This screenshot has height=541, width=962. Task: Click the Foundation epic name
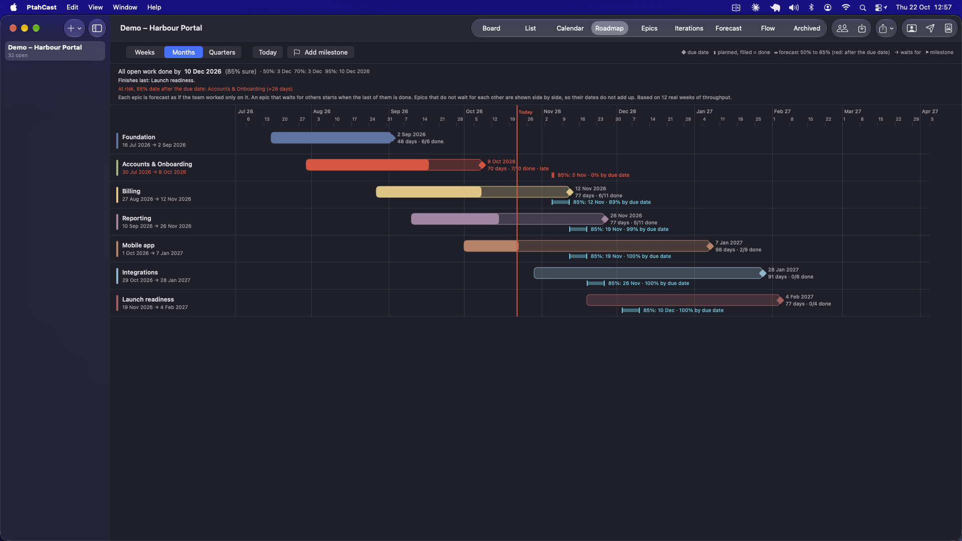[139, 137]
